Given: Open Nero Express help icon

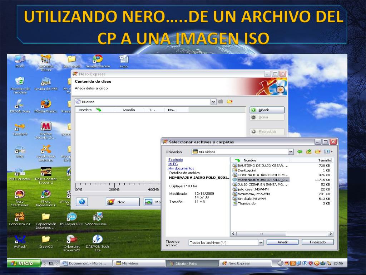Looking at the screenshot, I should coord(82,202).
